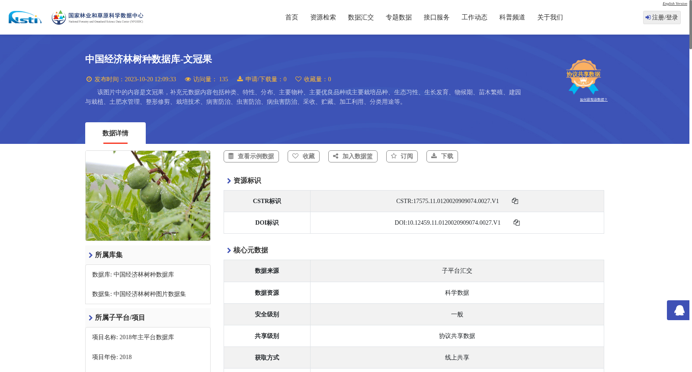Open 专题数据 in the top navigation

[399, 17]
